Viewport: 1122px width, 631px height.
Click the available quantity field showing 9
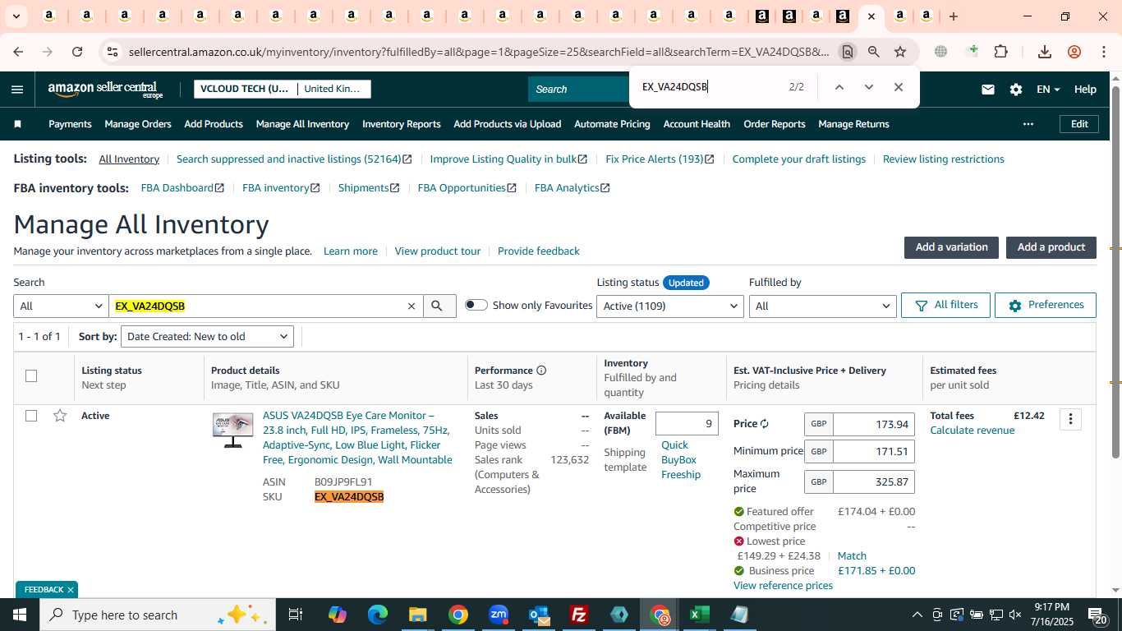click(x=687, y=424)
